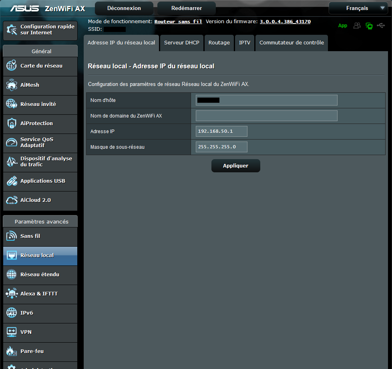392x369 pixels.
Task: Open the Routage tab
Action: 219,43
